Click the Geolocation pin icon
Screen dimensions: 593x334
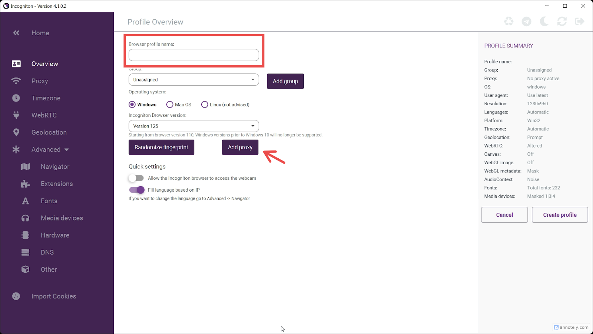(x=16, y=132)
